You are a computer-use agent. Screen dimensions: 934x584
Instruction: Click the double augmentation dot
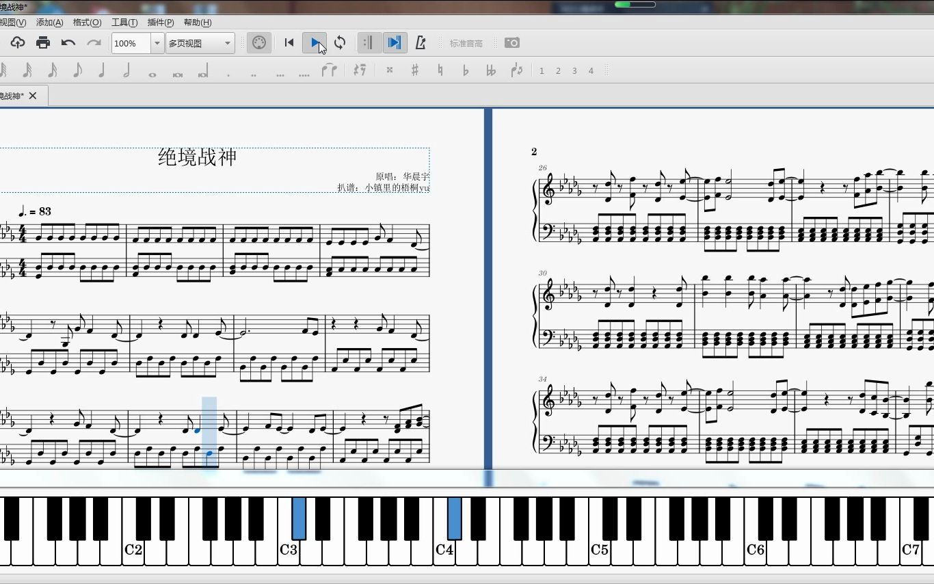click(254, 74)
